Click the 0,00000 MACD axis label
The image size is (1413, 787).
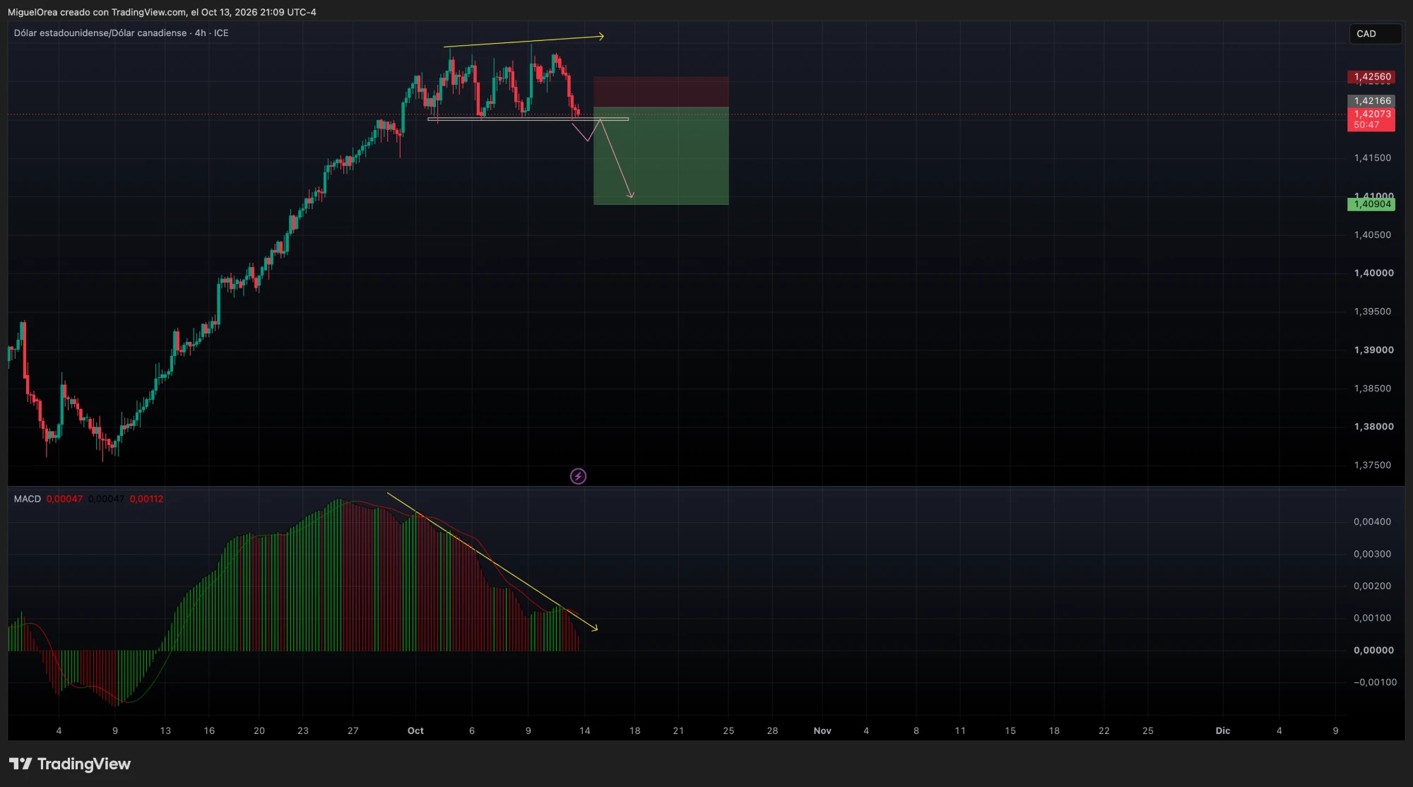[x=1373, y=650]
